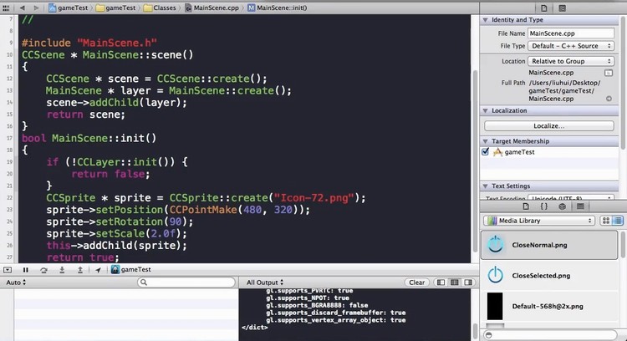The height and width of the screenshot is (341, 627).
Task: Step over the current line
Action: point(43,270)
